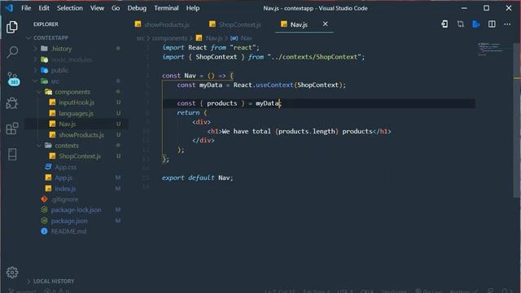Screen dimensions: 521x293
Task: Open ShopContext.js in explorer tree
Action: [80, 156]
